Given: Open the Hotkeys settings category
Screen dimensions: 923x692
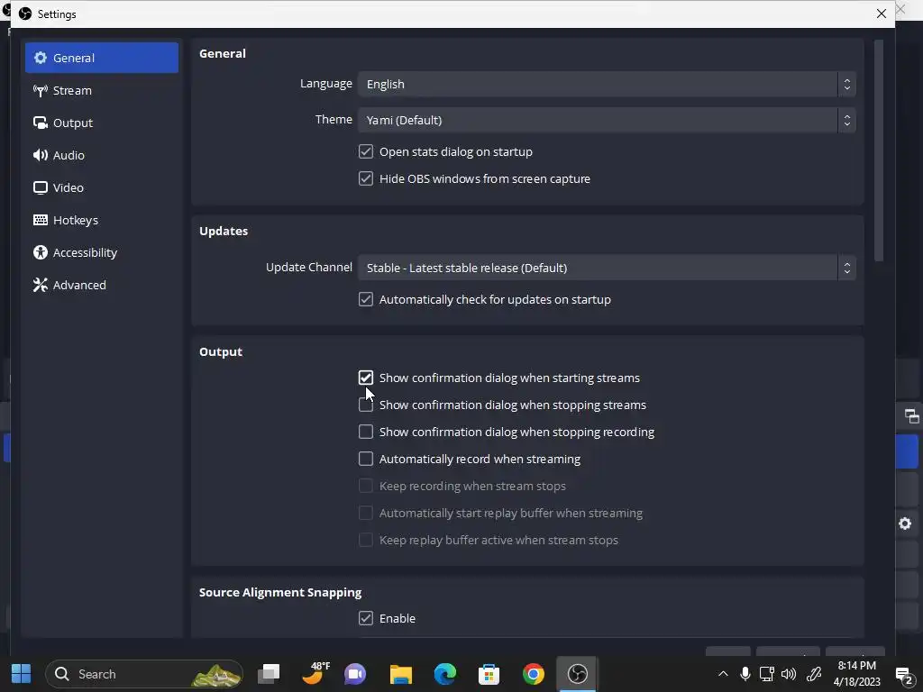Looking at the screenshot, I should [x=101, y=220].
